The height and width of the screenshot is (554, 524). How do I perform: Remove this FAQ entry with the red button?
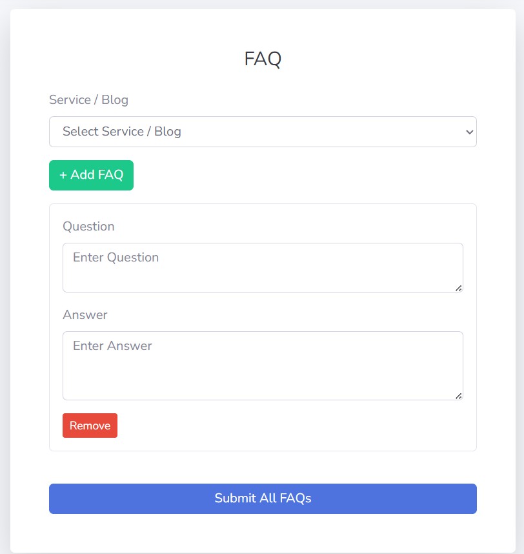click(x=90, y=426)
